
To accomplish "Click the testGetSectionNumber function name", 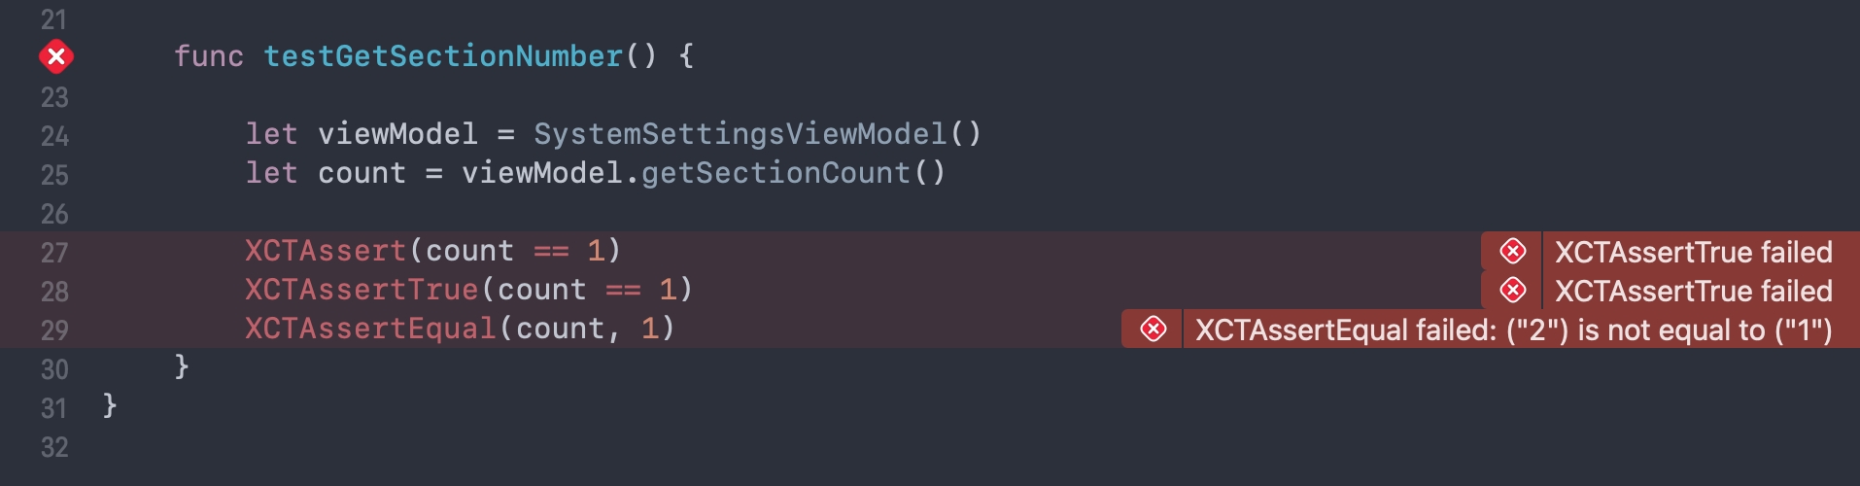I will click(442, 56).
